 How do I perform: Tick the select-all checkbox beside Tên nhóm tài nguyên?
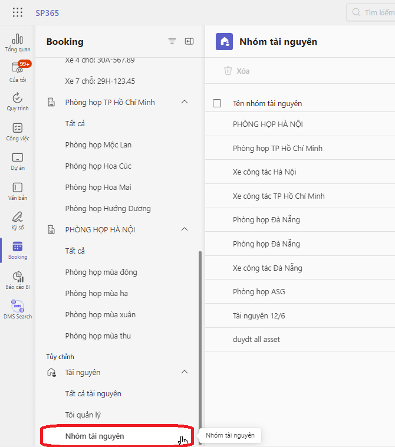[x=217, y=103]
